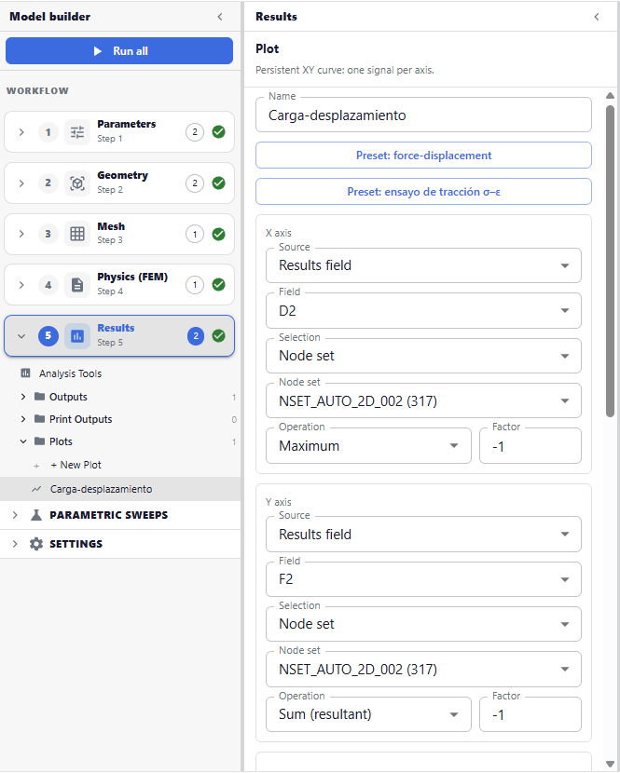The width and height of the screenshot is (620, 773).
Task: Click the Plots folder icon
Action: coord(39,441)
